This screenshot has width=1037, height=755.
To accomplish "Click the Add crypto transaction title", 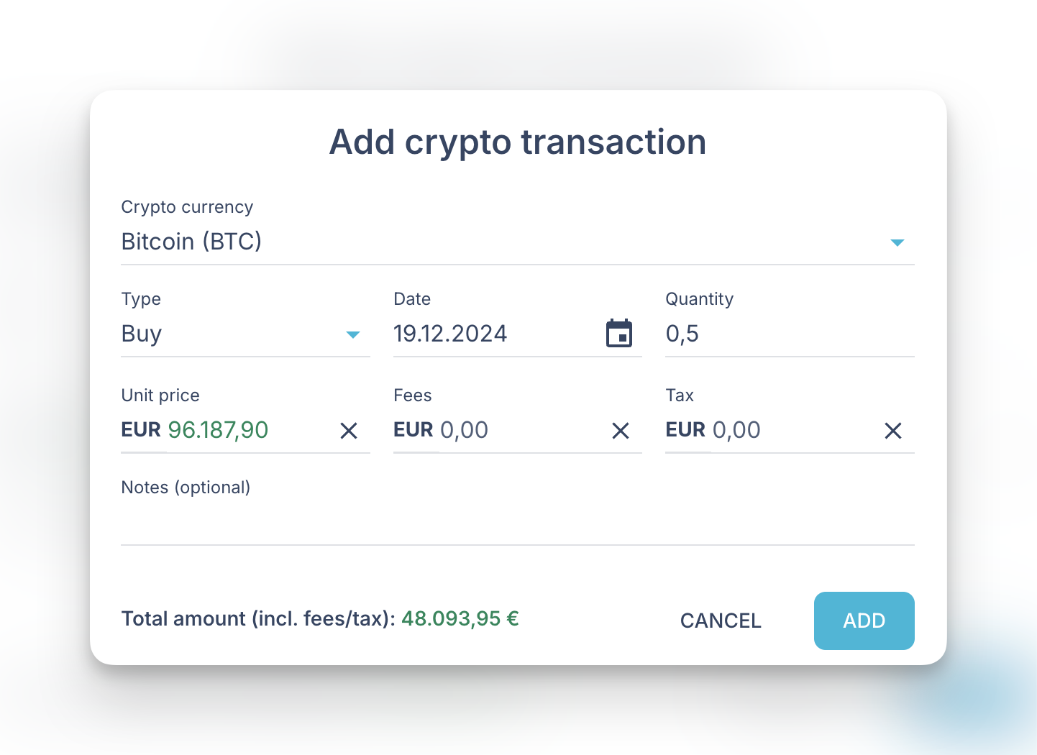I will [518, 142].
